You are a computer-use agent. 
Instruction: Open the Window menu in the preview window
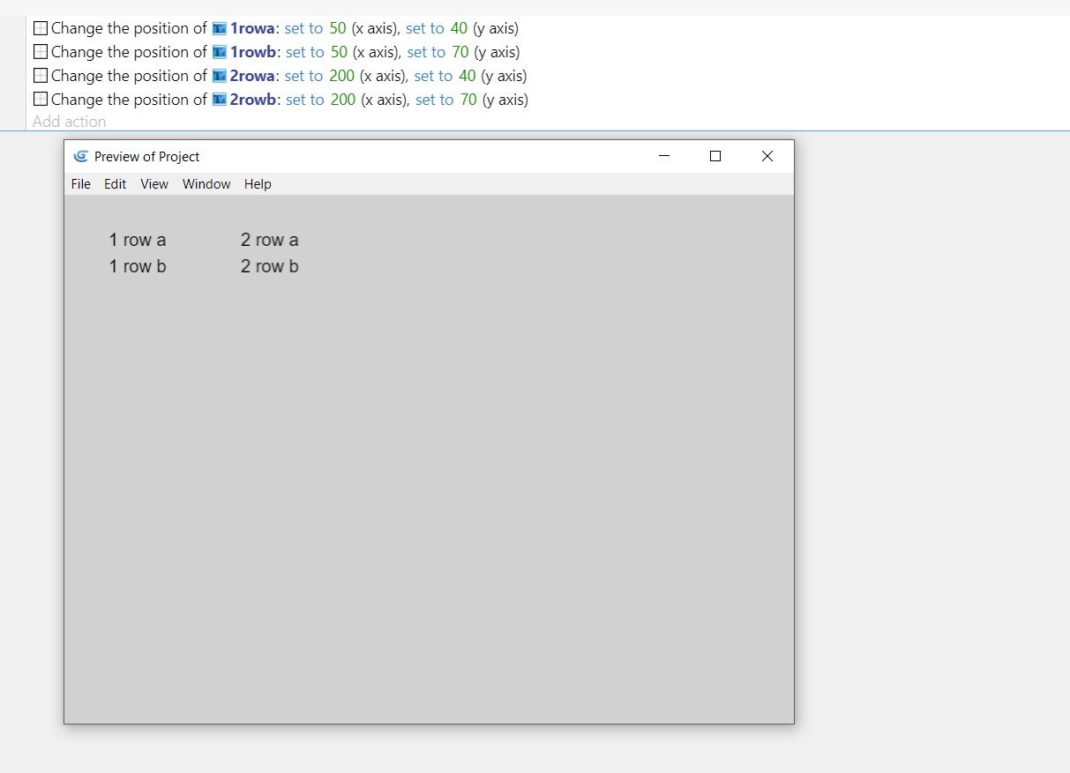click(206, 183)
